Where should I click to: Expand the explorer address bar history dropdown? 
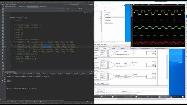pyautogui.click(x=103, y=8)
